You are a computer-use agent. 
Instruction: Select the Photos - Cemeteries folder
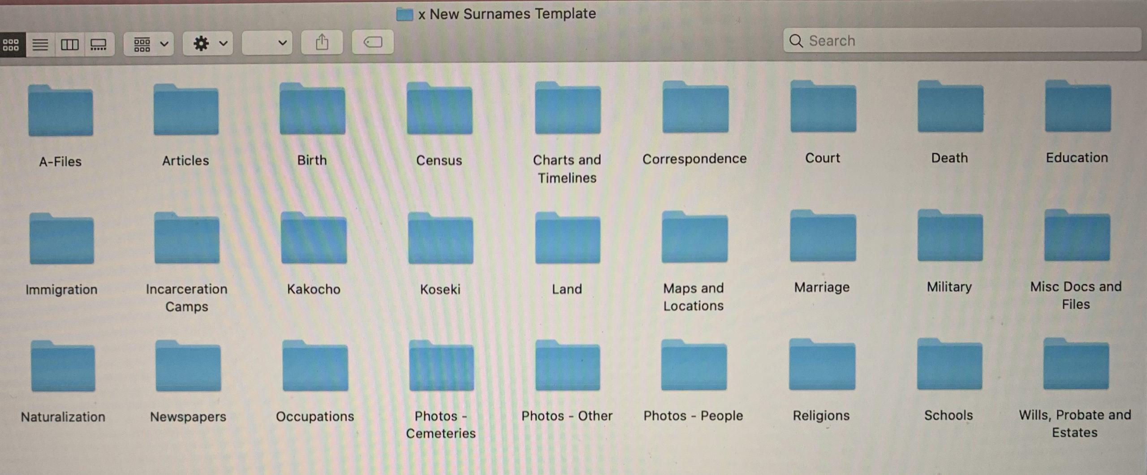point(441,366)
